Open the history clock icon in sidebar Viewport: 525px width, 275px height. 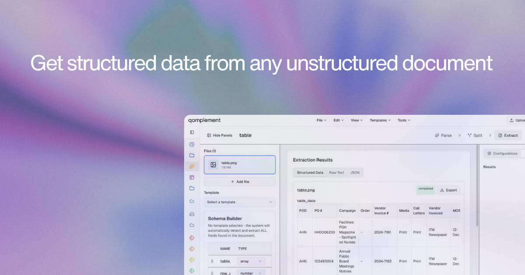pos(192,144)
